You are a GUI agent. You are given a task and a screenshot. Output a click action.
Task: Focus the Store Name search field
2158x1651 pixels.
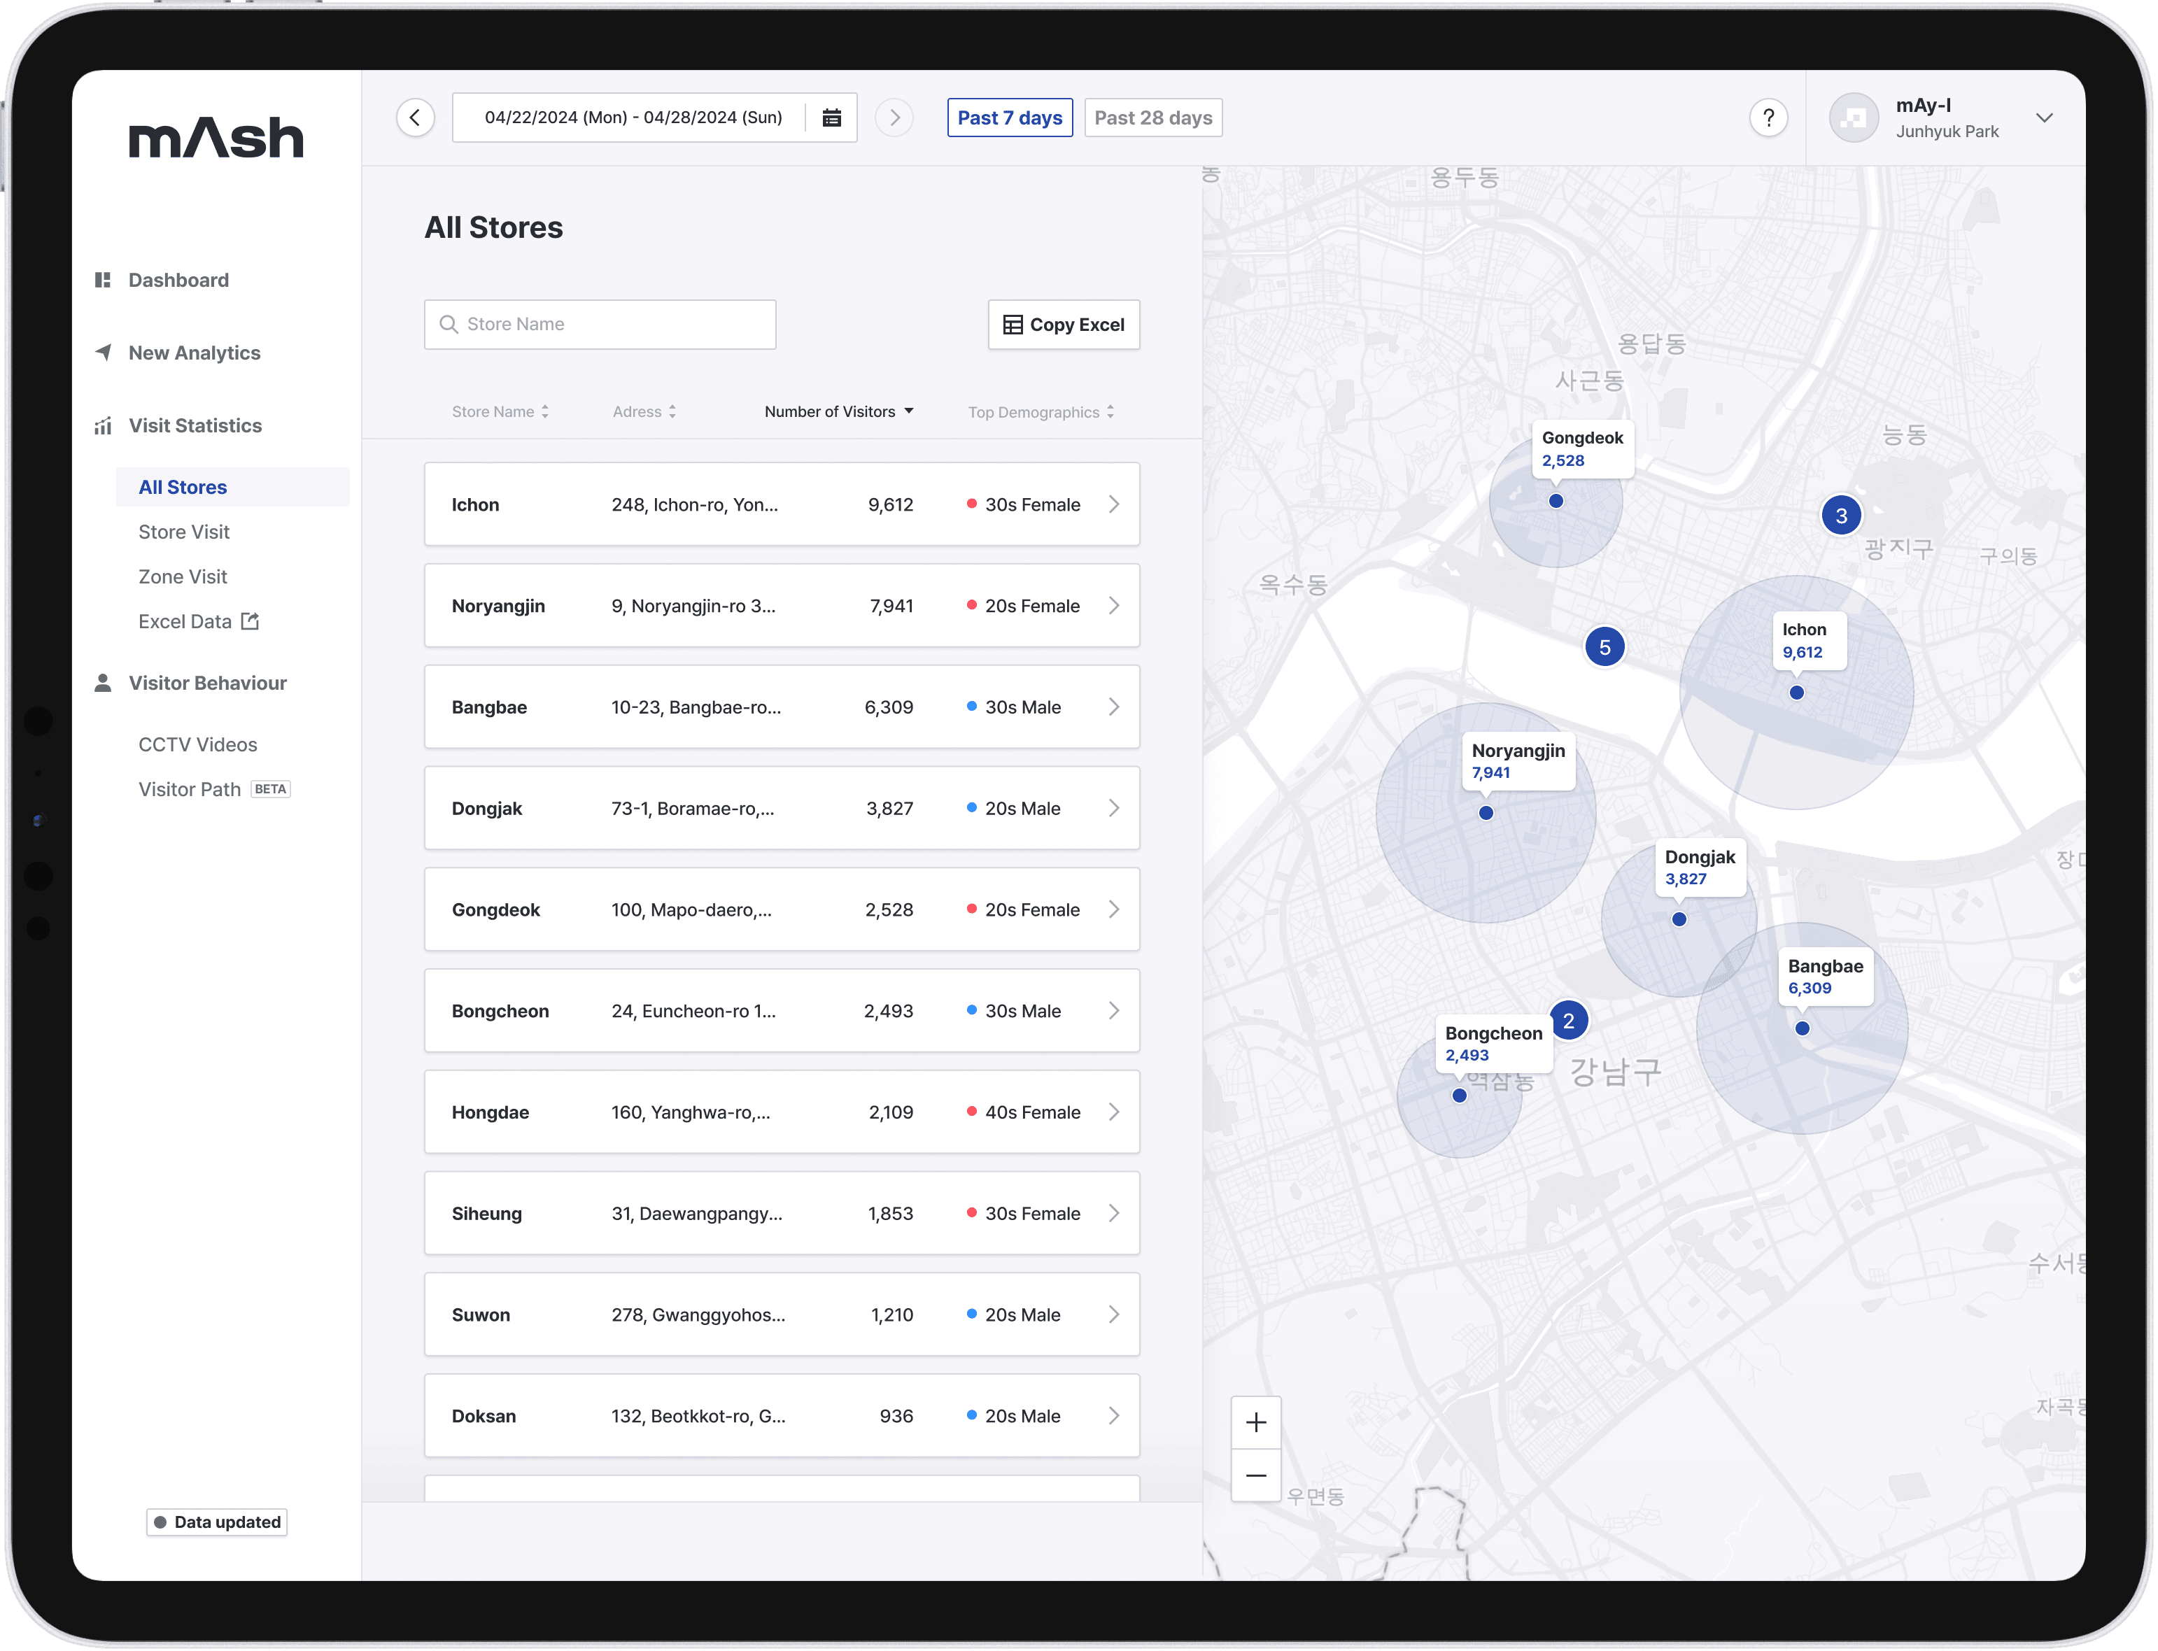600,325
